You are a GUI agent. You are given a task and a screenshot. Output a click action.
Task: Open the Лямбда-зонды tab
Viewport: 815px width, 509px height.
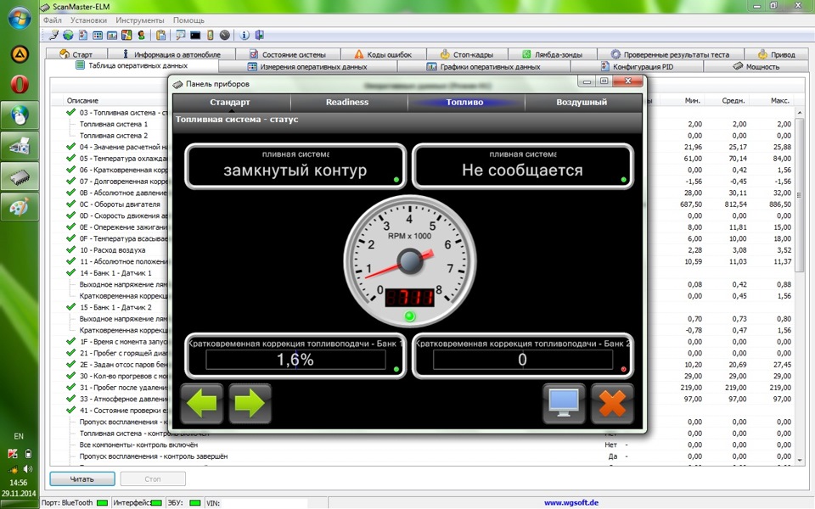pos(552,54)
